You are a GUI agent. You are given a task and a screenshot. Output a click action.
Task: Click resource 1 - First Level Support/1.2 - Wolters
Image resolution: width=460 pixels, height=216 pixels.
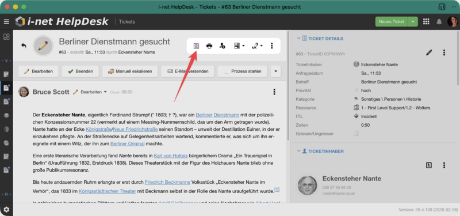tap(396, 108)
